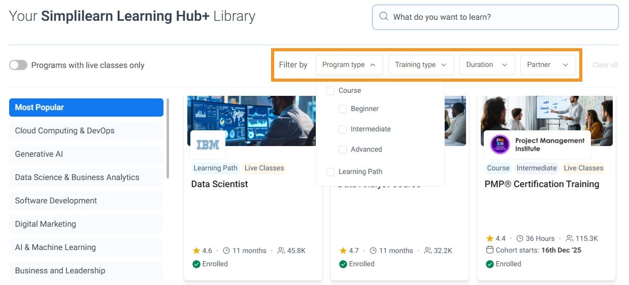
Task: Click the clock icon beside 36 Hours
Action: [520, 238]
